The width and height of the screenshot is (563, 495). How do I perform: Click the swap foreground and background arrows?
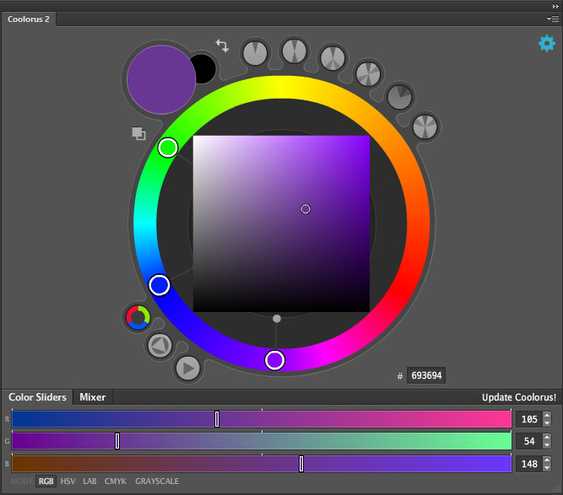pos(223,46)
